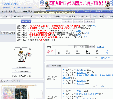Open こちら link for コミュニティ・カテゴリ notice
Viewport: 113px width, 99px height.
(78, 30)
